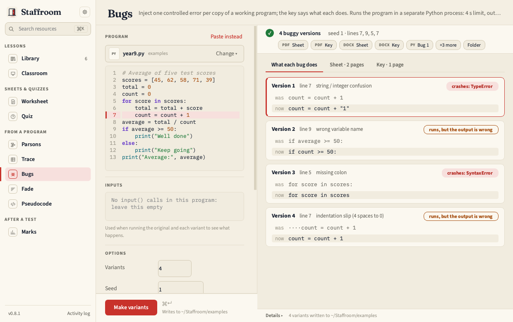Click the year9.py file name

pyautogui.click(x=134, y=54)
